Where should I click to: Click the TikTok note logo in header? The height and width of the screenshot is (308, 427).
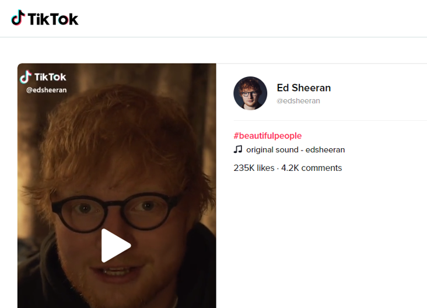pos(18,18)
